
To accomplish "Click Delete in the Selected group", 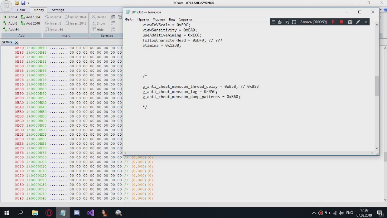I will point(99,17).
